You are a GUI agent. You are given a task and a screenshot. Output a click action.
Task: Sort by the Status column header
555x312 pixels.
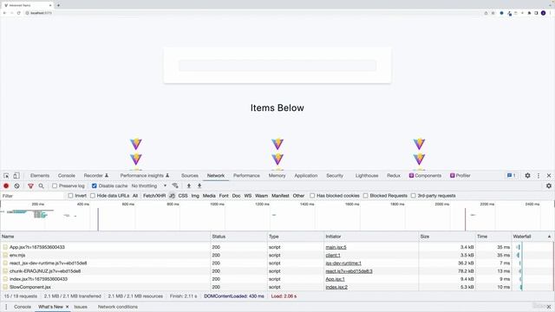(239, 237)
